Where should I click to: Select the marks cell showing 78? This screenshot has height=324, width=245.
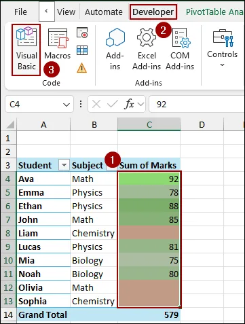point(149,192)
